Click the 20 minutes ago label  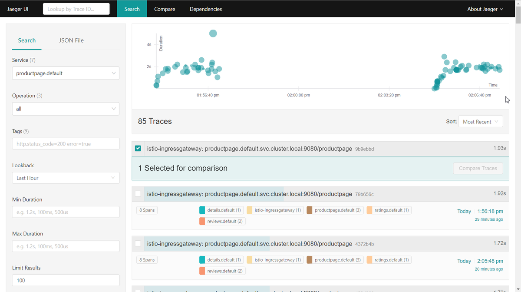tap(489, 269)
